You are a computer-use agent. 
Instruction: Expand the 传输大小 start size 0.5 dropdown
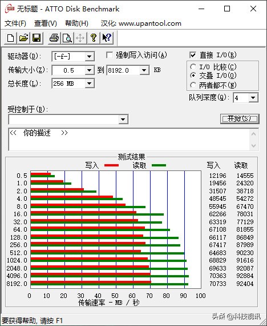(90, 70)
